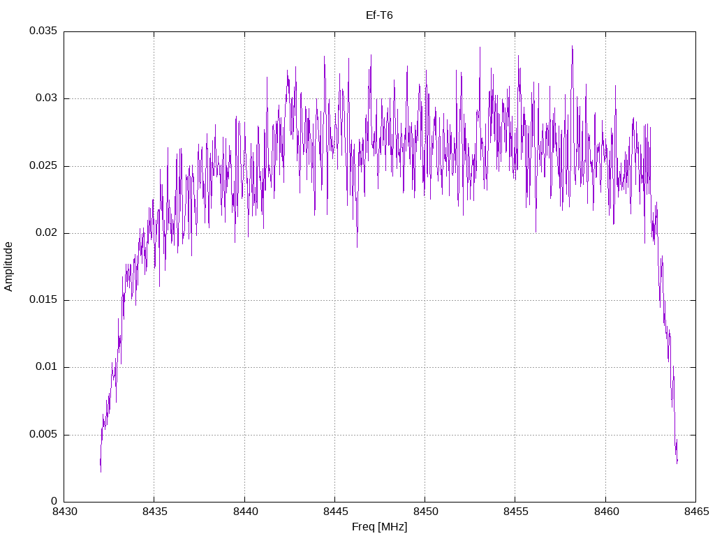
Task: Click y-axis tick label 0.015
Action: (43, 299)
